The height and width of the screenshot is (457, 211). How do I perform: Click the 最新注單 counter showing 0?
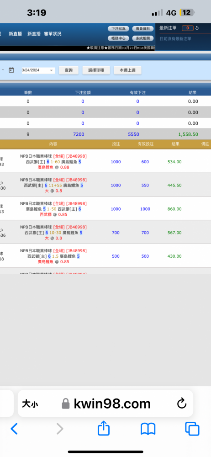pos(188,28)
